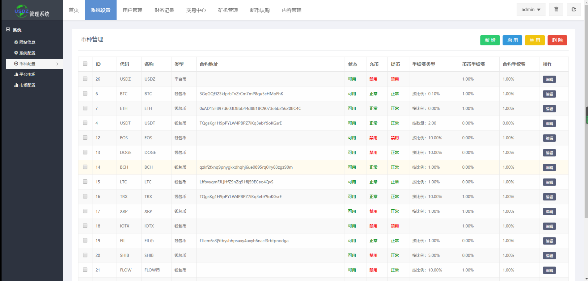This screenshot has height=281, width=588.
Task: Toggle 充币 status 禁用 for EOS
Action: (373, 138)
